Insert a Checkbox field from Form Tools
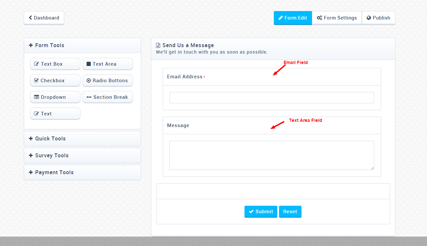 pos(55,81)
